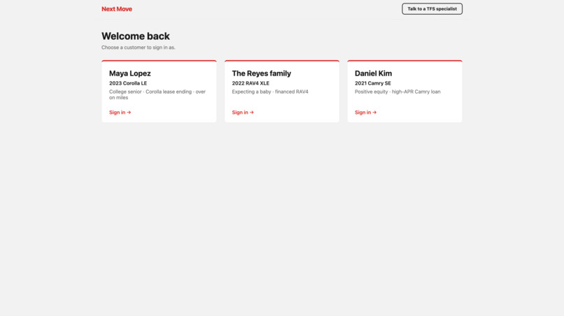The width and height of the screenshot is (564, 316).
Task: Sign in as Daniel Kim
Action: [x=366, y=113]
